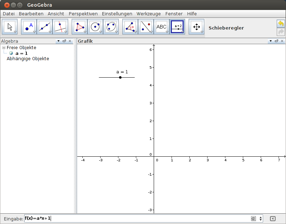Click the a = 1 slider handle in Grafik view

[x=120, y=77]
